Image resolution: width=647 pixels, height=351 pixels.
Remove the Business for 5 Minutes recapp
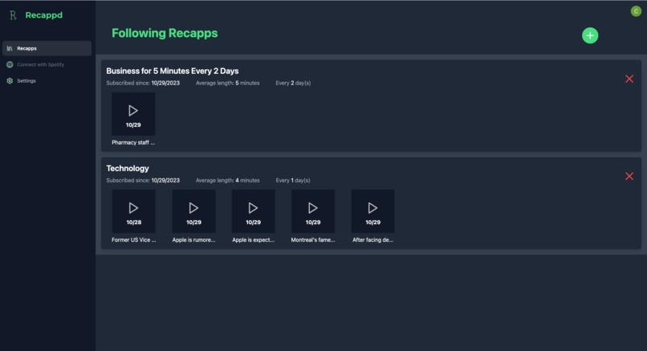pyautogui.click(x=629, y=79)
